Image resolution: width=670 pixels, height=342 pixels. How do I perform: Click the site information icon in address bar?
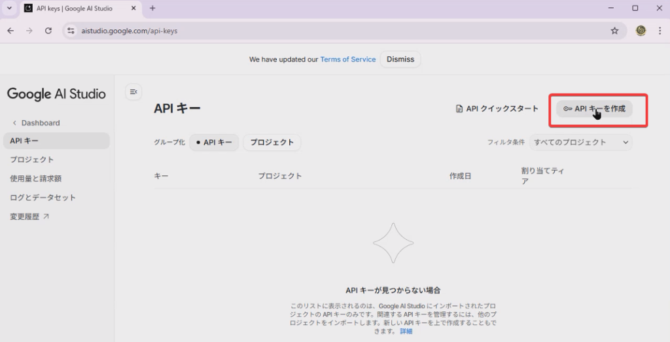[x=71, y=31]
